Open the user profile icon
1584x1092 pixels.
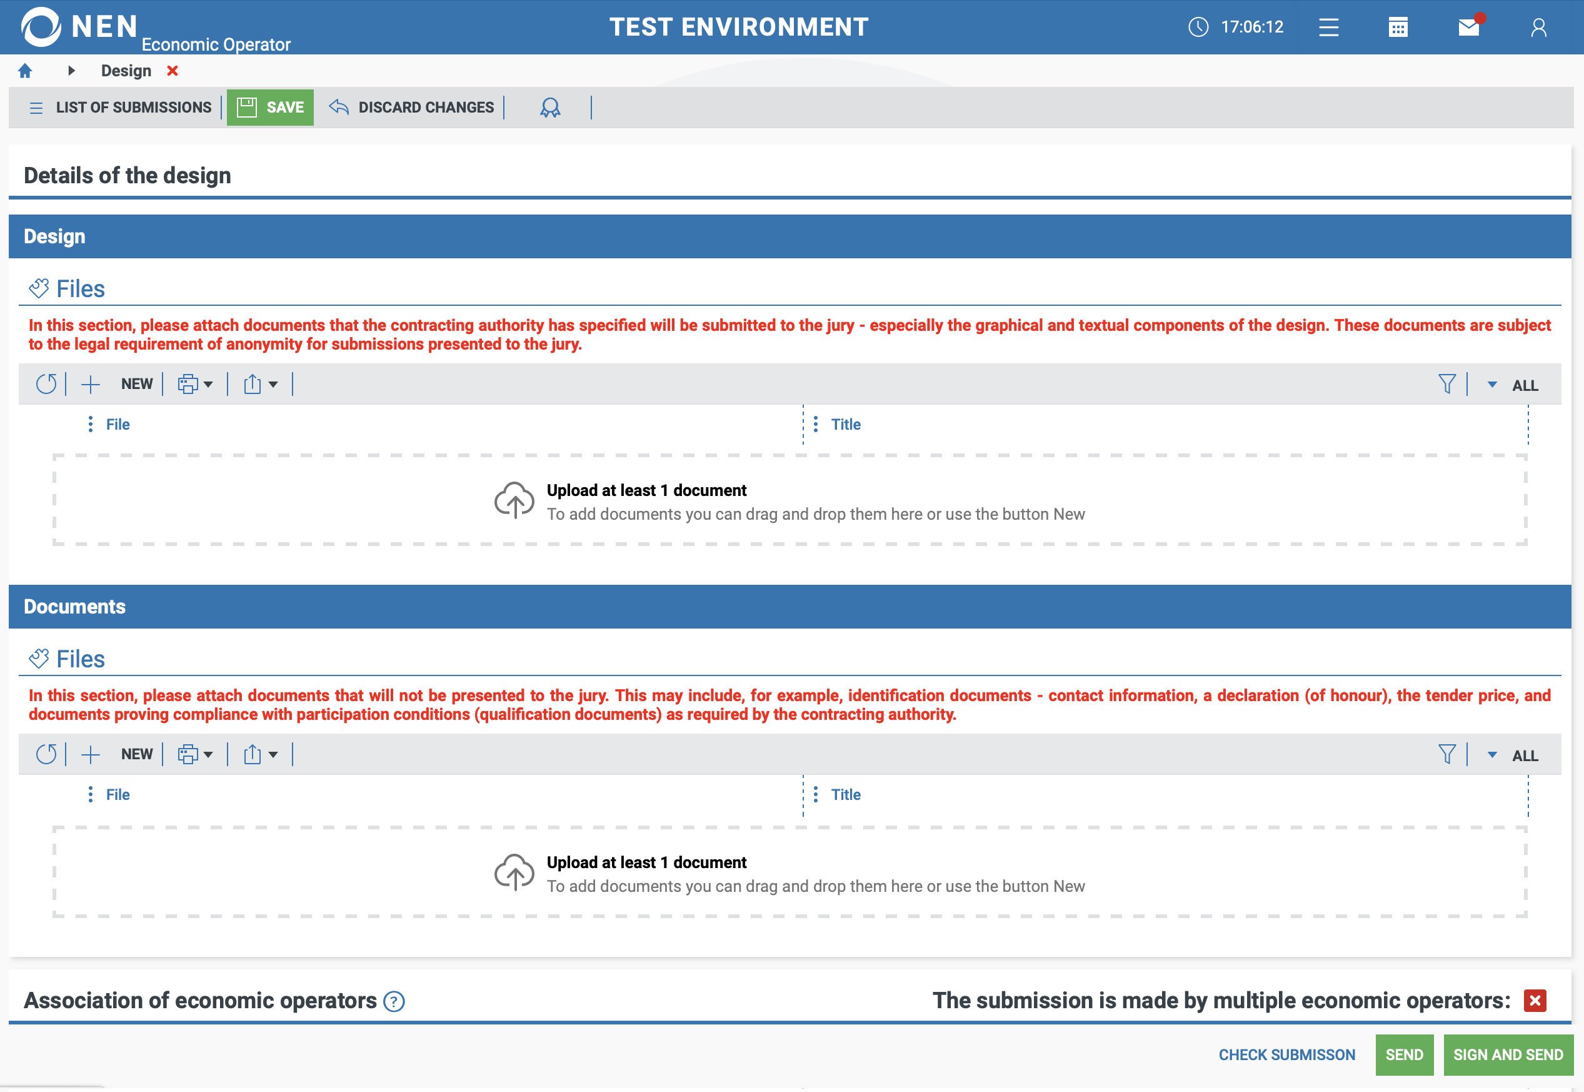pyautogui.click(x=1538, y=28)
